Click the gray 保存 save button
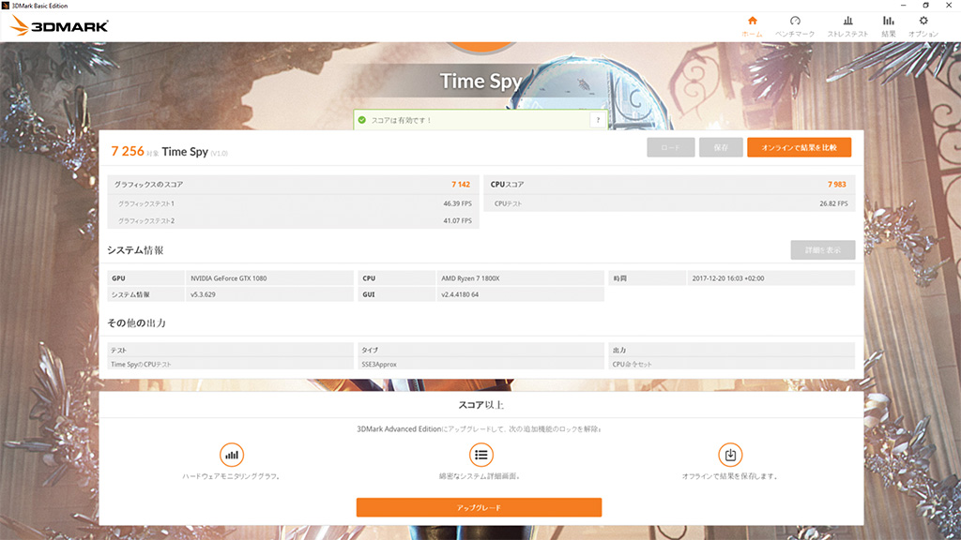961x540 pixels. (x=721, y=147)
